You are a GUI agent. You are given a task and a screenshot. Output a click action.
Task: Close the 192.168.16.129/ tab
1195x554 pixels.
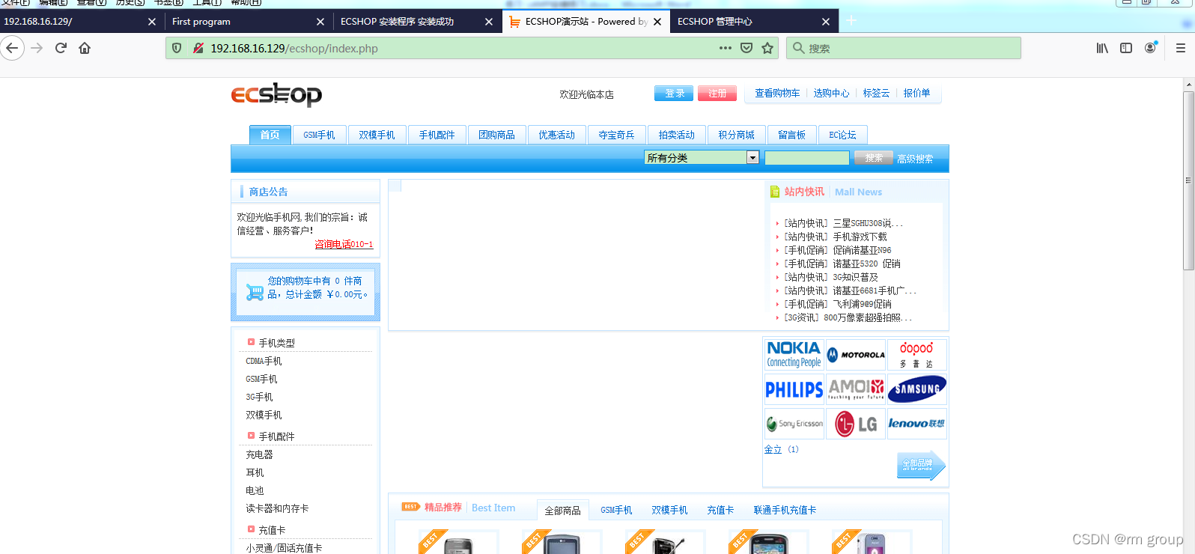click(152, 22)
